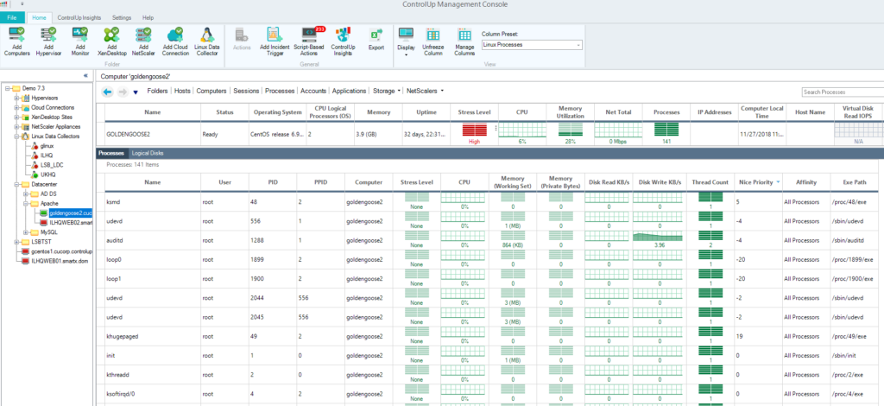
Task: Select the auditd process name
Action: (113, 240)
